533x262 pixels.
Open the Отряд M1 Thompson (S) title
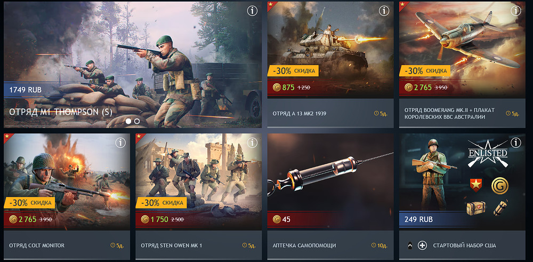click(x=61, y=112)
